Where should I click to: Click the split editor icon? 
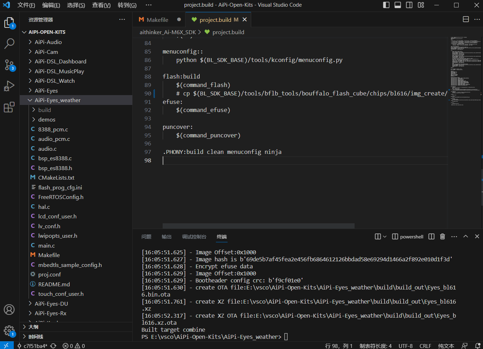466,19
